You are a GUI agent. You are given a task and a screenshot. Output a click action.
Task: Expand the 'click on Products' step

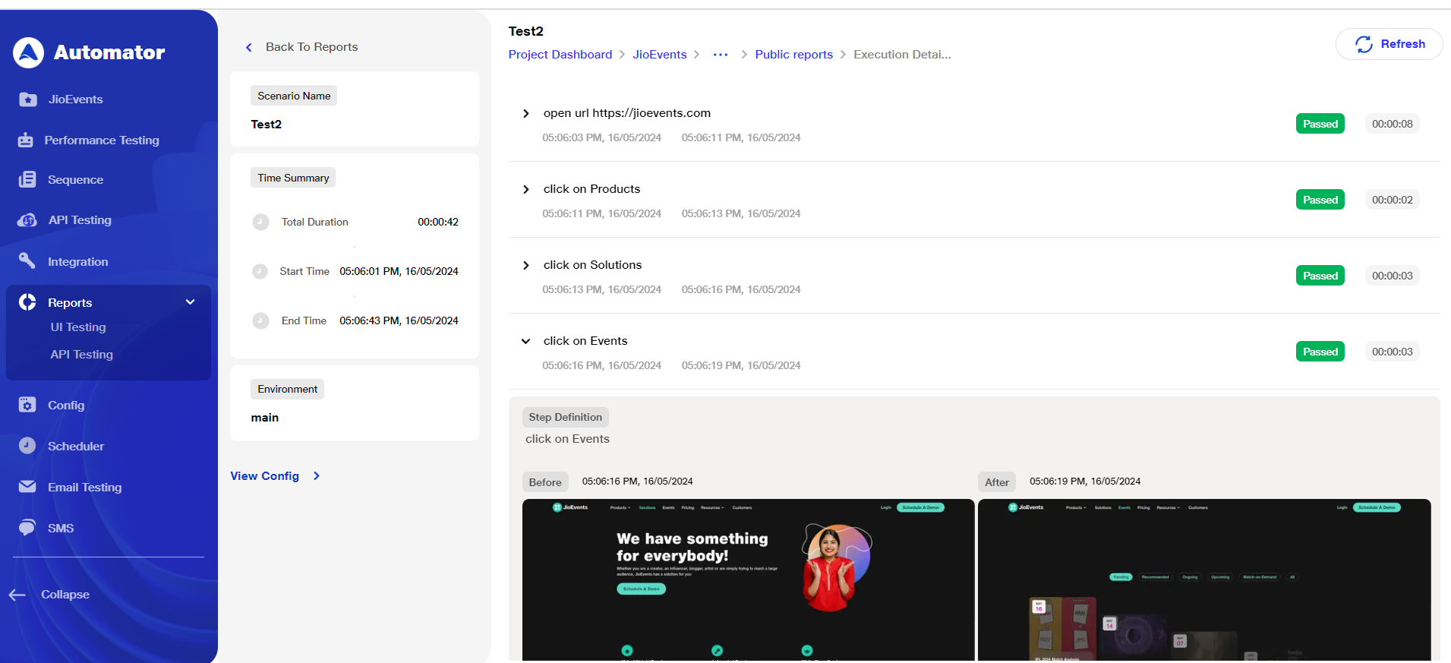tap(525, 189)
